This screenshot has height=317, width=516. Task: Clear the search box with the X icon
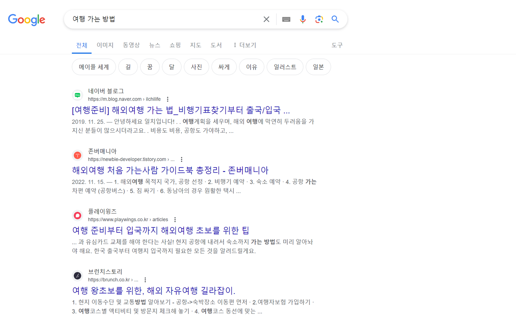pyautogui.click(x=266, y=19)
